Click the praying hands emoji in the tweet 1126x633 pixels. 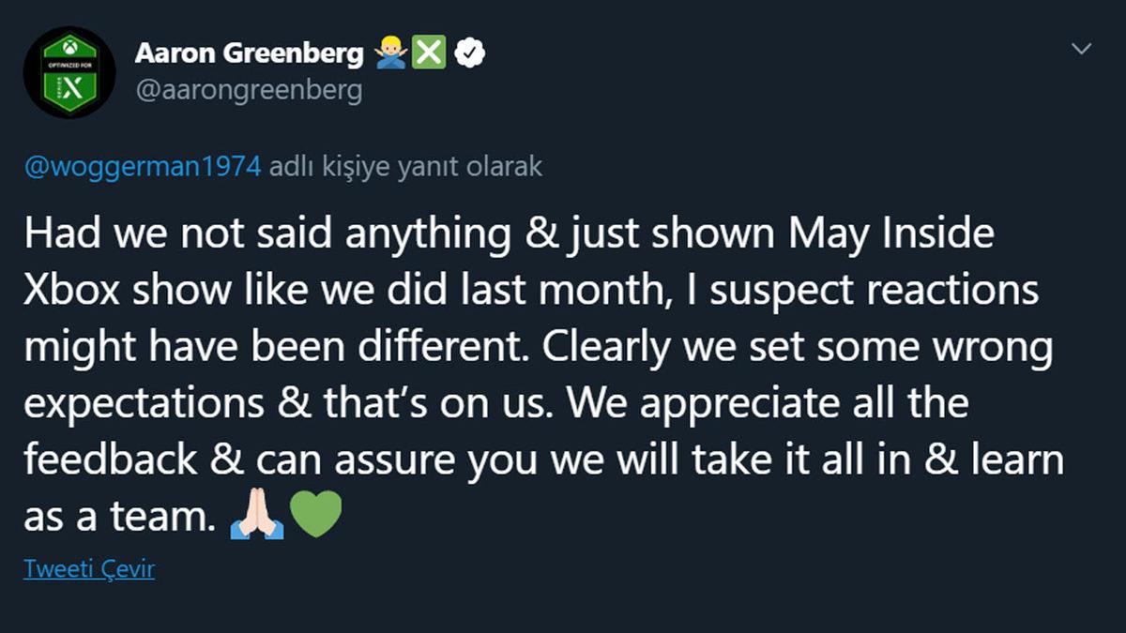point(256,517)
